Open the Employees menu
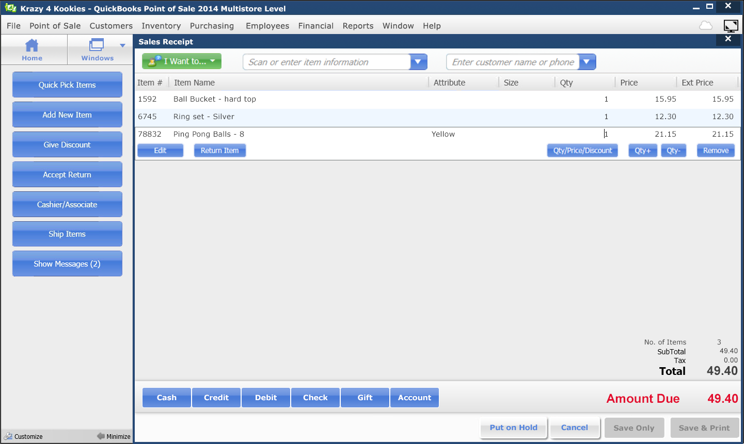 tap(267, 26)
